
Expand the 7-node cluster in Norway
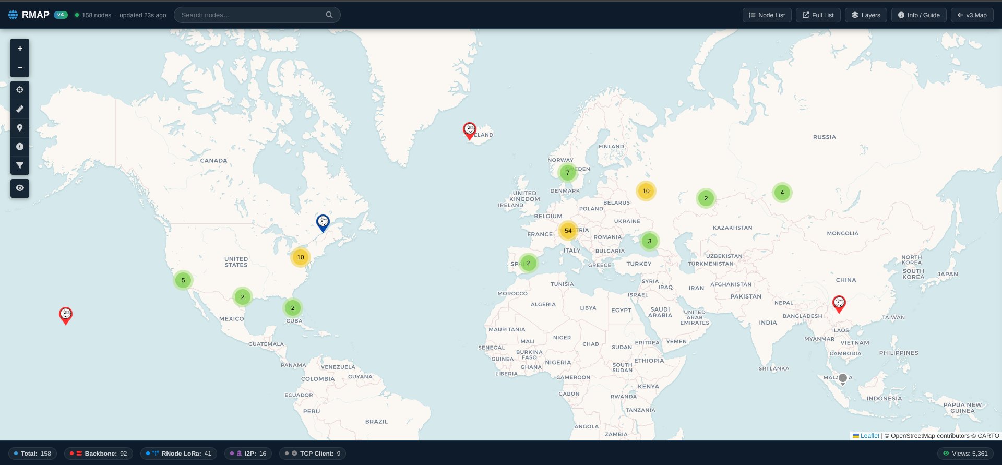[x=568, y=173]
